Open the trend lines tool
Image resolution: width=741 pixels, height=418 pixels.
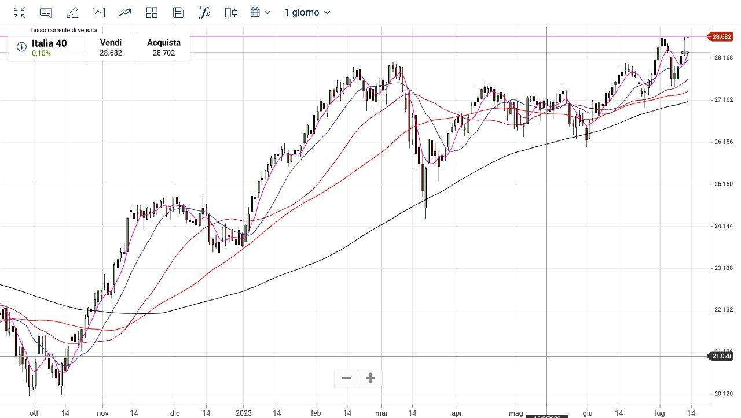click(x=125, y=13)
